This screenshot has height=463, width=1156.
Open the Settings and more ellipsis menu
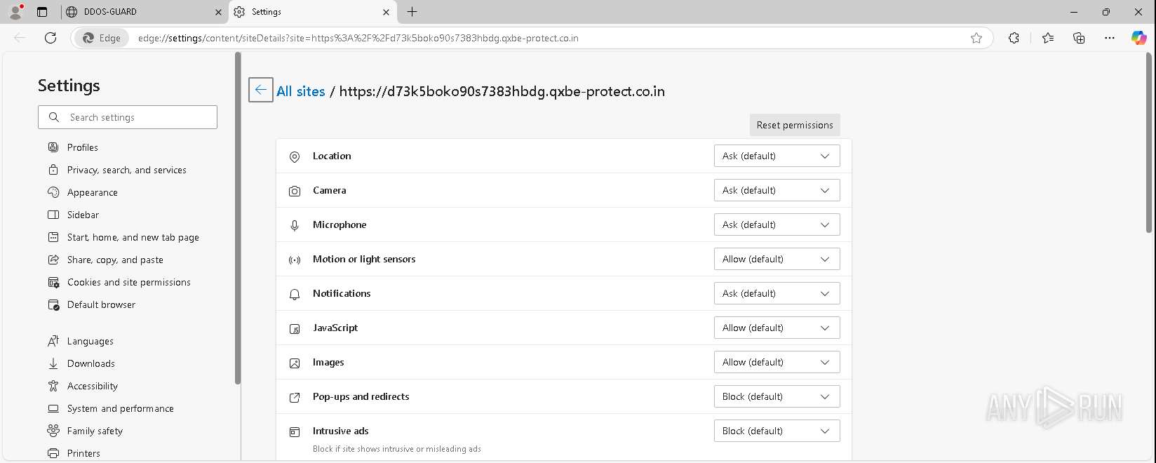pos(1109,38)
